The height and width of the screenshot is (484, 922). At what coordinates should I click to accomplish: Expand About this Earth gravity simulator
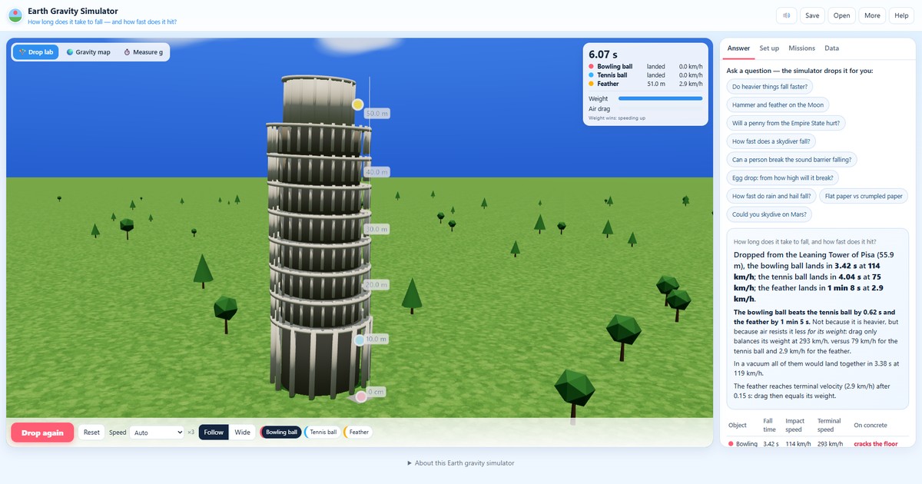461,463
